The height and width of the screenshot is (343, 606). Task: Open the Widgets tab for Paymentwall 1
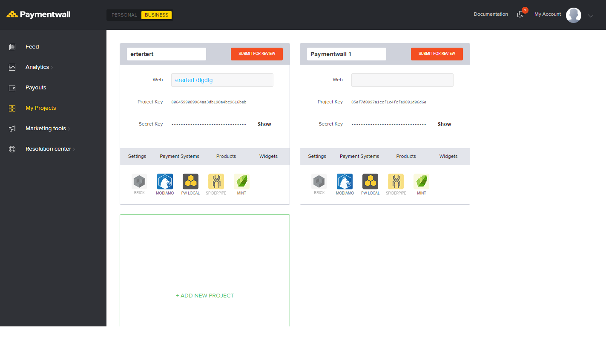(448, 156)
